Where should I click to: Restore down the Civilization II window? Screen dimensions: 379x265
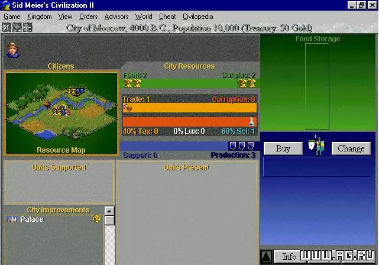point(362,5)
